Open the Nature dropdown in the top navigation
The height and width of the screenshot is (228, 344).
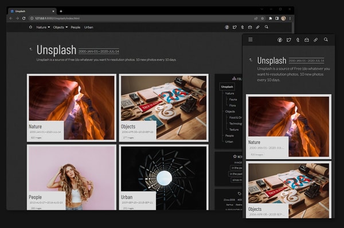[43, 27]
